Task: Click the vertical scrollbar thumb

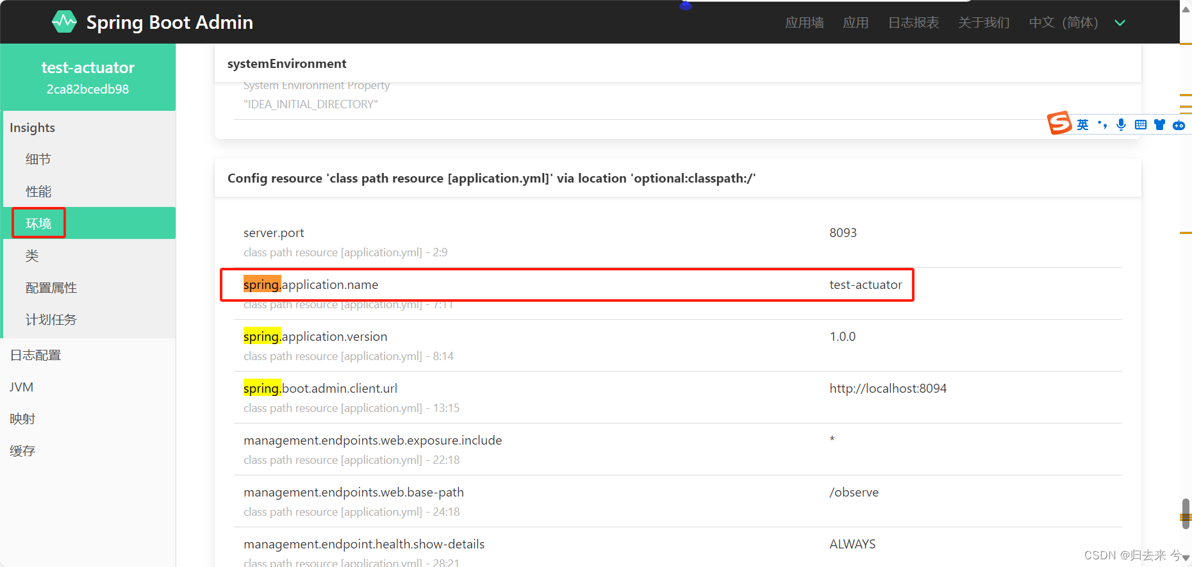Action: (x=1186, y=513)
